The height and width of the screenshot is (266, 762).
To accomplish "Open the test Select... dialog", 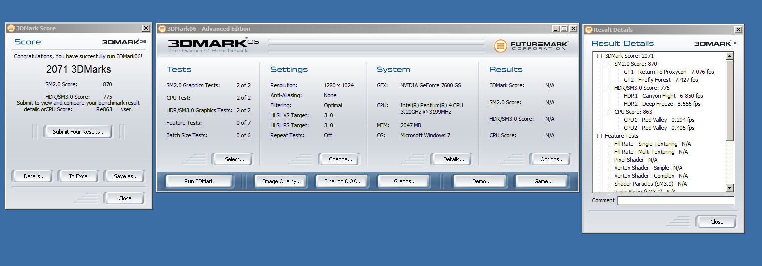I will coord(234,159).
